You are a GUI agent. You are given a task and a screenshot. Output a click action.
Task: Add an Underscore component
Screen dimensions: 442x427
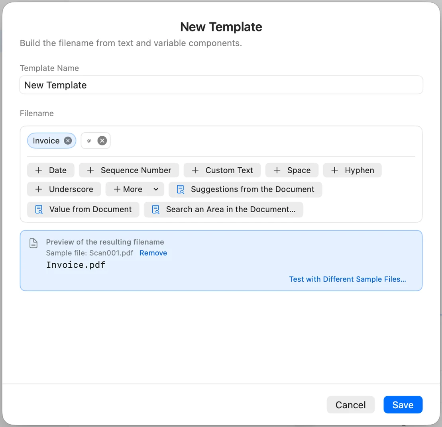(x=64, y=189)
